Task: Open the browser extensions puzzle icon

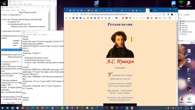Action: pyautogui.click(x=168, y=14)
